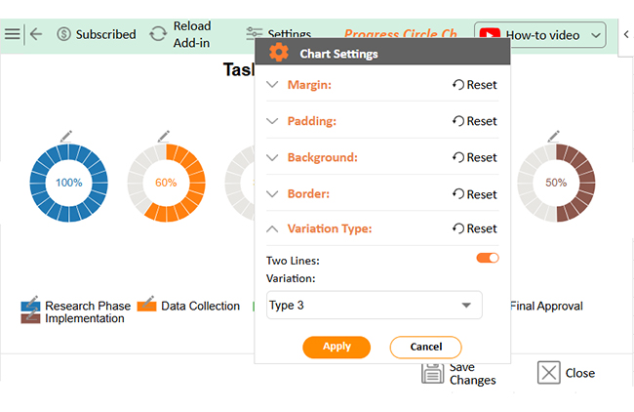Viewport: 634px width, 412px height.
Task: Expand the Margin section
Action: click(273, 85)
